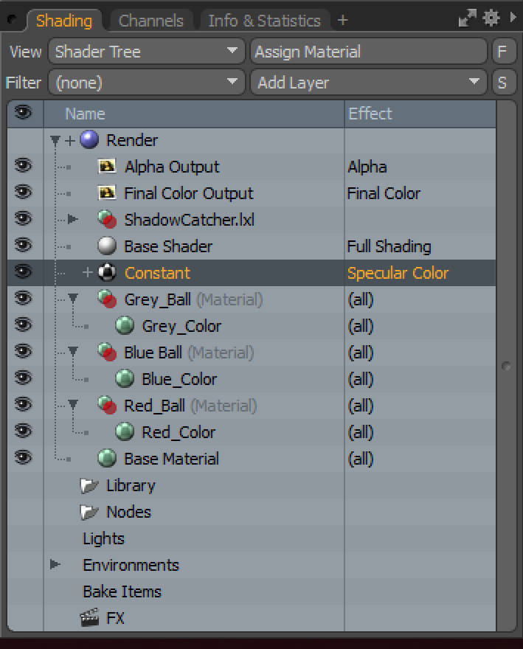Expand the ShadowCatcher.lxl group
523x649 pixels.
click(x=72, y=219)
